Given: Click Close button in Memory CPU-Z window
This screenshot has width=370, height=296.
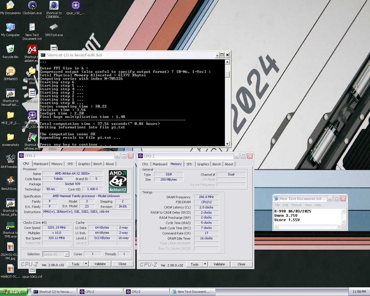Looking at the screenshot, I should pos(241,264).
